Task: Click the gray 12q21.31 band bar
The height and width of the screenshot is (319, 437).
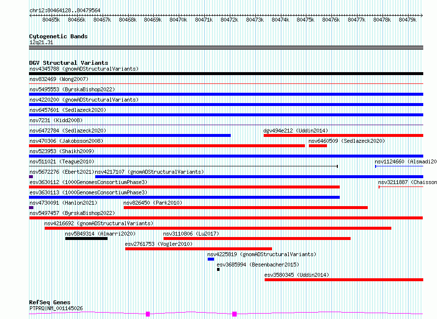Action: pos(226,48)
